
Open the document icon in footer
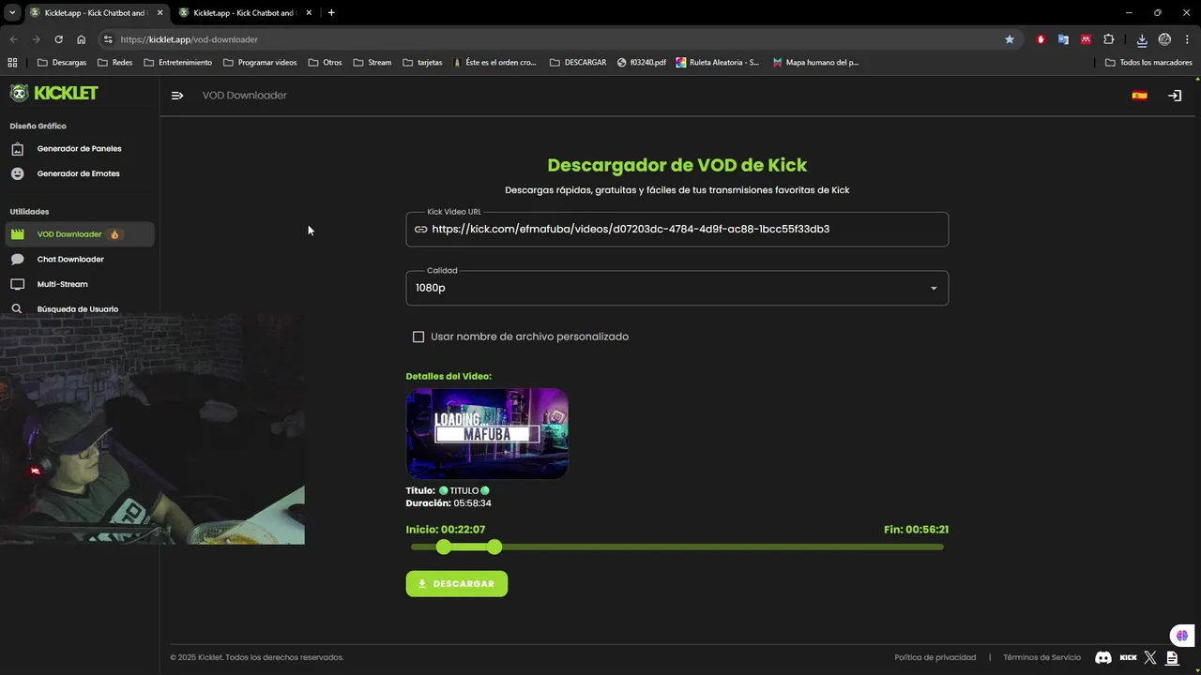(1172, 658)
